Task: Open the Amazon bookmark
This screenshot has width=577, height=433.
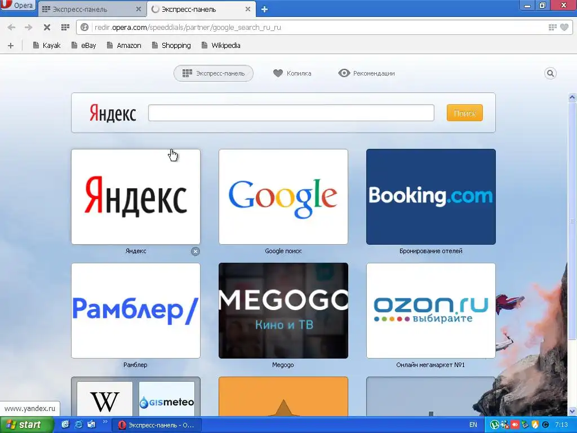Action: tap(124, 45)
